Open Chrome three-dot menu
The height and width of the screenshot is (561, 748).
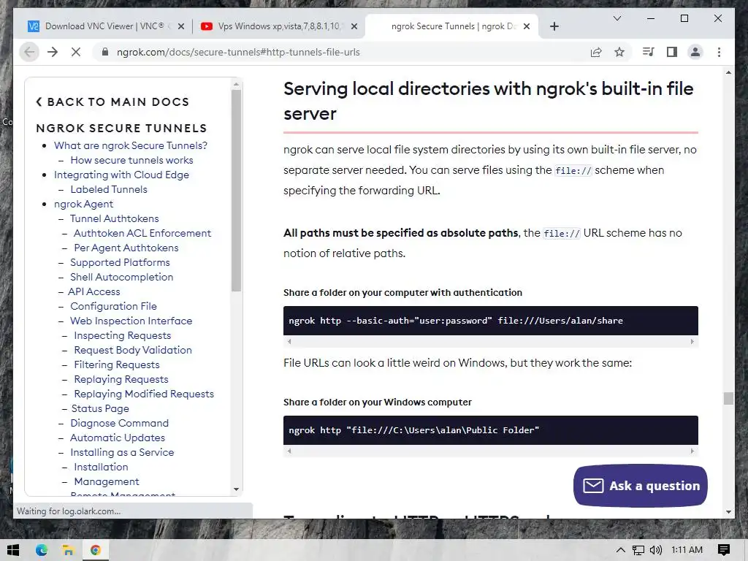coord(719,52)
